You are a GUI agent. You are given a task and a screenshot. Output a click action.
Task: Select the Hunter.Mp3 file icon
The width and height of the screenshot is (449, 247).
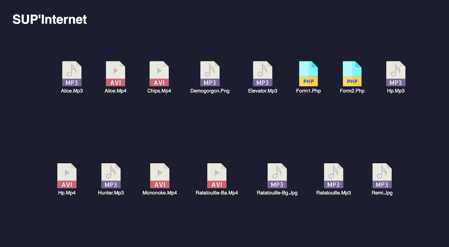111,176
